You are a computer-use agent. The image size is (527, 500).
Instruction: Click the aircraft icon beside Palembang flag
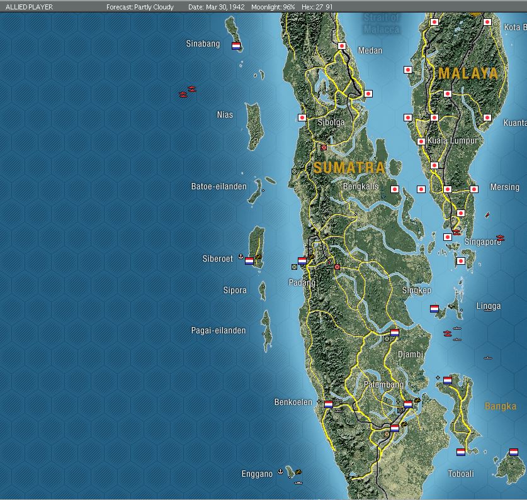[x=417, y=400]
